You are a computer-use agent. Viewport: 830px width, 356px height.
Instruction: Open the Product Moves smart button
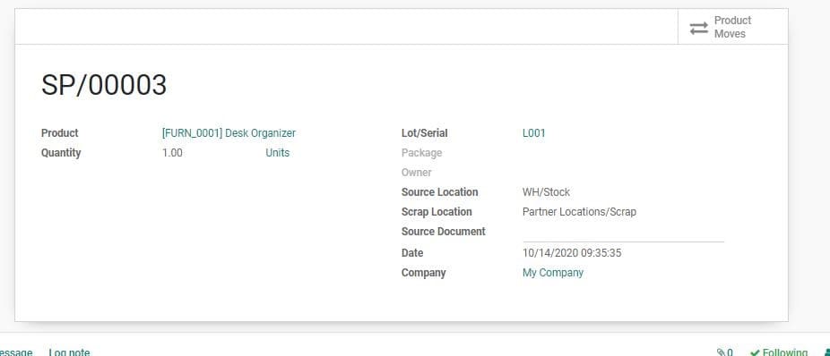[732, 27]
